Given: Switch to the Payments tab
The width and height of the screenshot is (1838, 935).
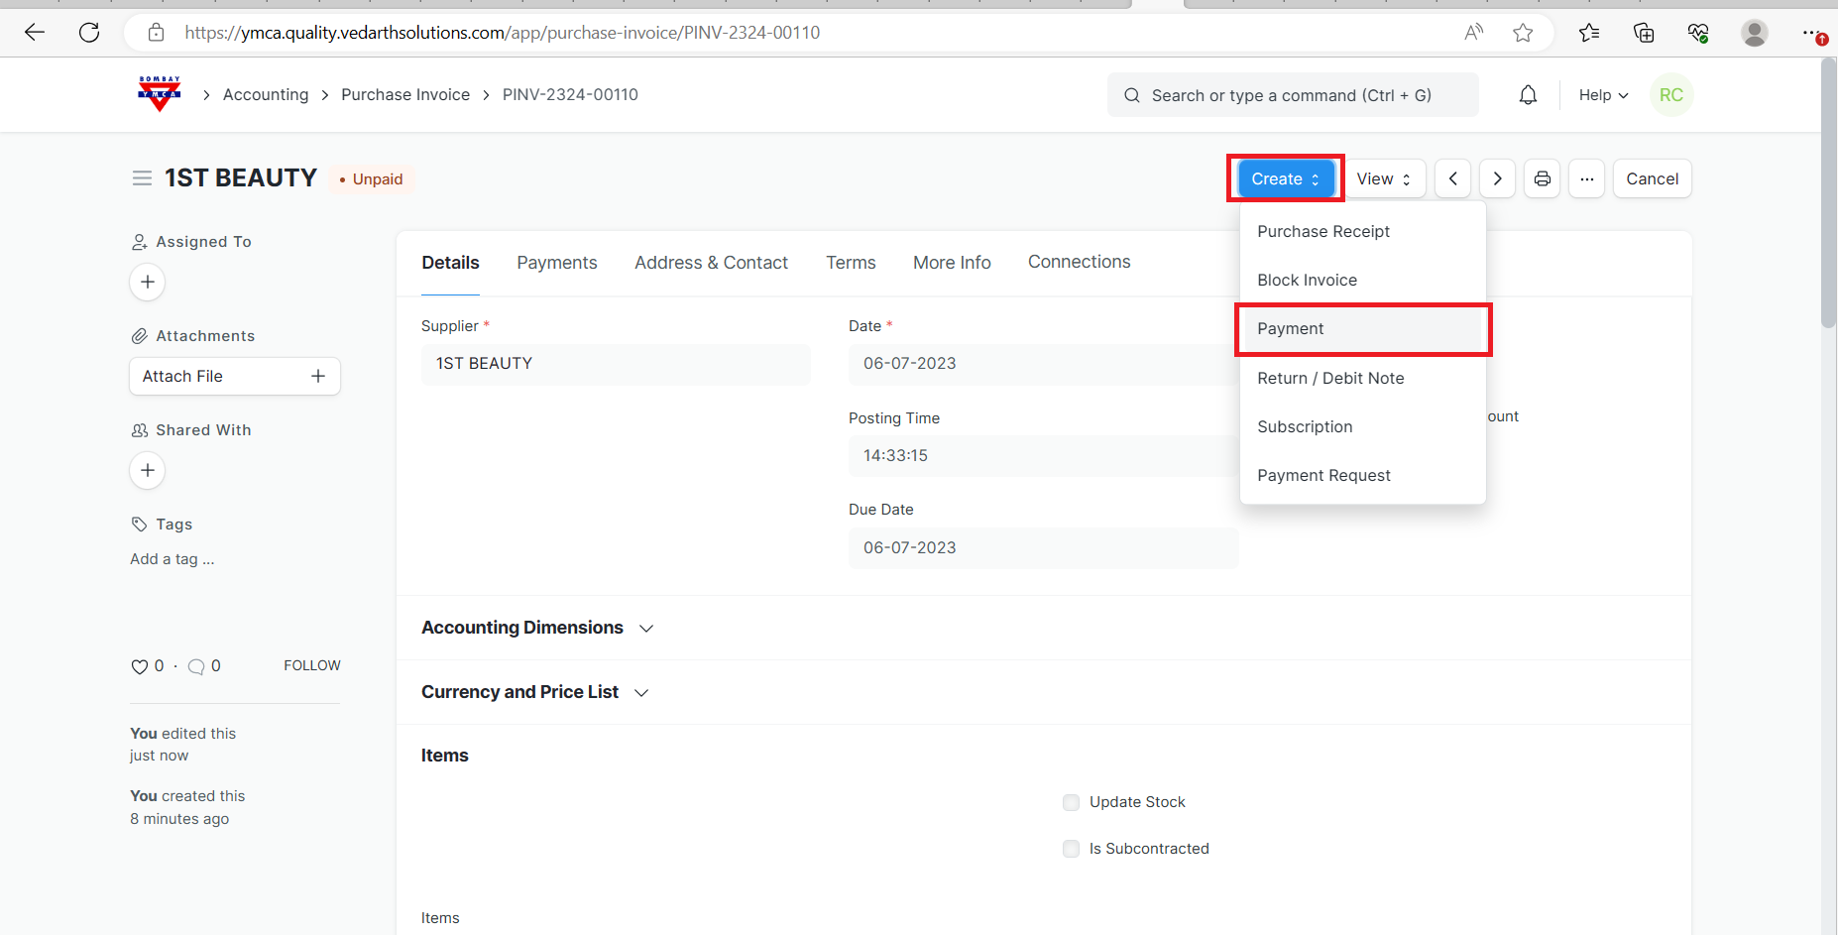Looking at the screenshot, I should (x=556, y=263).
